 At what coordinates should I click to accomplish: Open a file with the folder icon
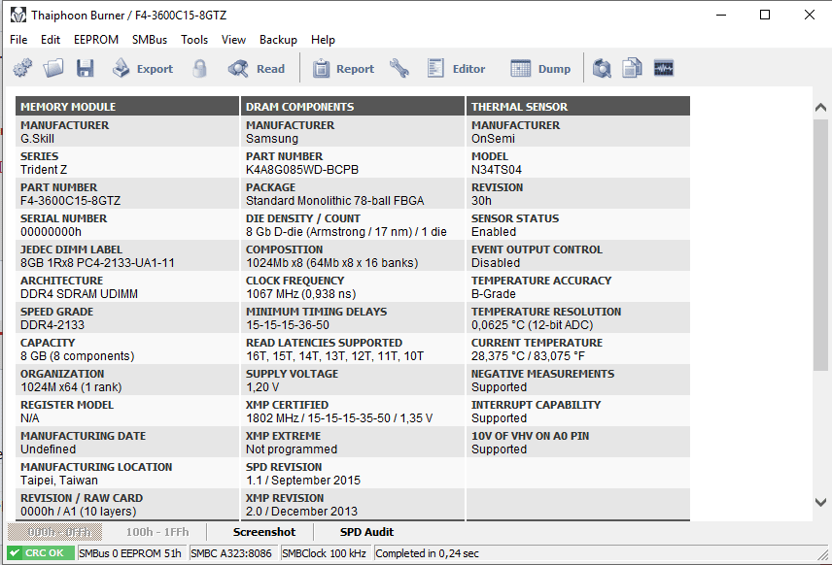pyautogui.click(x=53, y=68)
